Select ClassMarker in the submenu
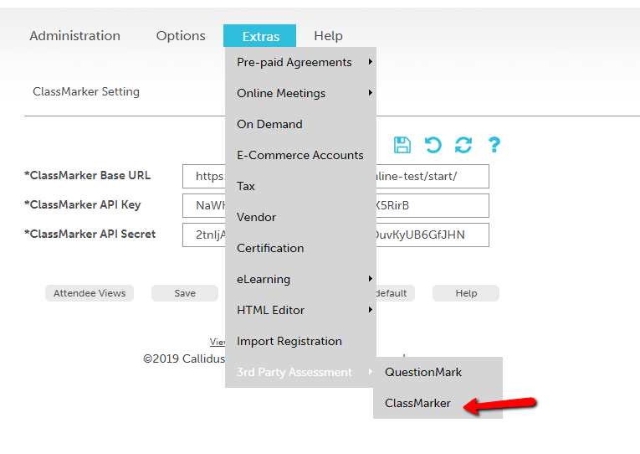Screen dimensions: 640x454 438,404
